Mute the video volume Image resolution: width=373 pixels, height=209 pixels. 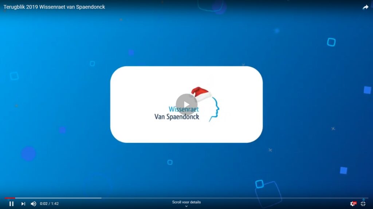34,204
